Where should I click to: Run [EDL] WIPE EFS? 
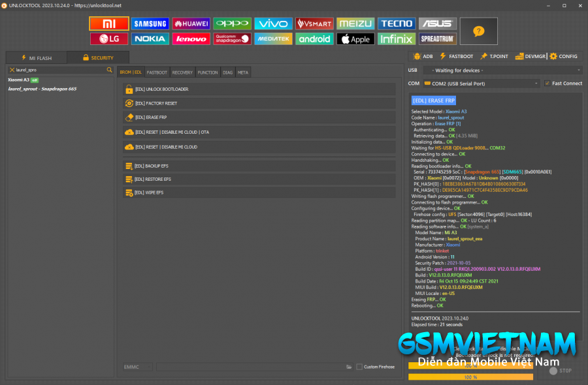coord(259,192)
